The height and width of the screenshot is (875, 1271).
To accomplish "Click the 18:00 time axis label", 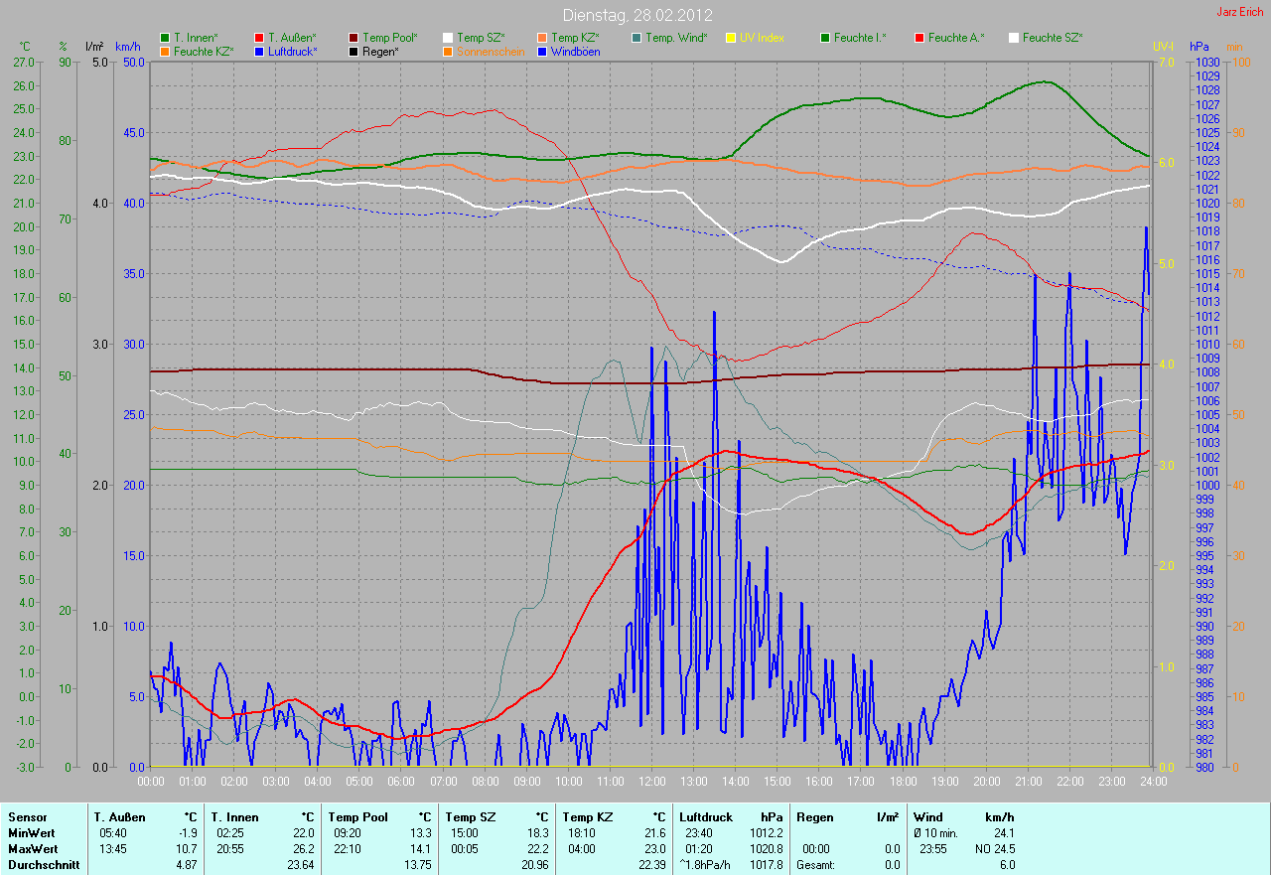I will tap(902, 782).
